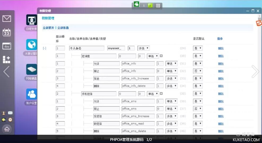Open the day view sidebar icon

(7, 46)
